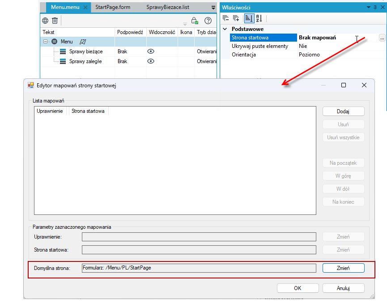The height and width of the screenshot is (308, 387).
Task: Click expand all properties icon
Action: click(x=236, y=18)
